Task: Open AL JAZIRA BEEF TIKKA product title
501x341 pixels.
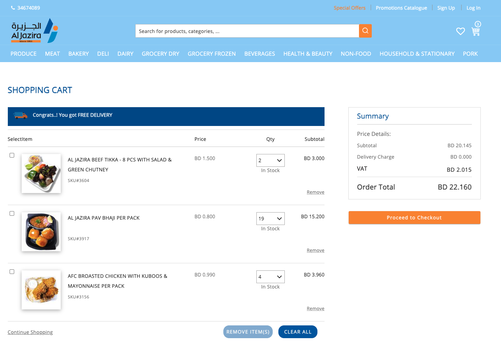Action: 120,165
